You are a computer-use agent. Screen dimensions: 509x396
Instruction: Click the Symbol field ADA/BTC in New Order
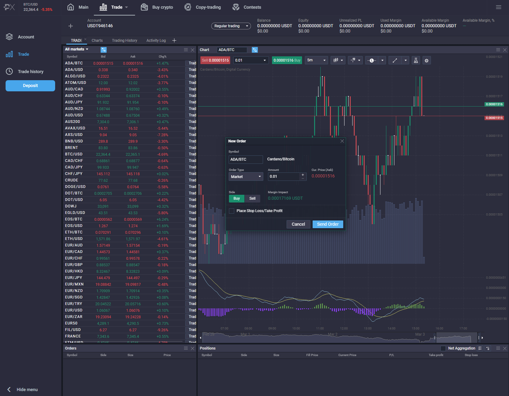(246, 159)
